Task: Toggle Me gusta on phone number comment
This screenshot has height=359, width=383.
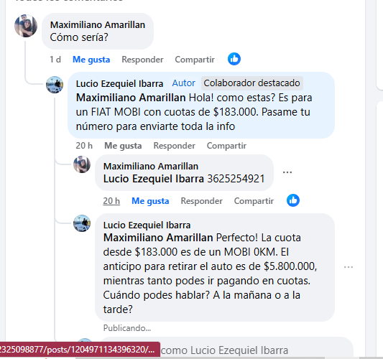Action: point(150,201)
